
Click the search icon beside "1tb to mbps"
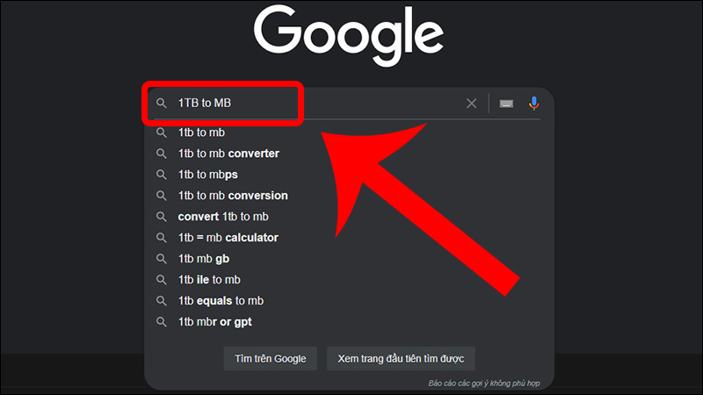click(x=162, y=175)
